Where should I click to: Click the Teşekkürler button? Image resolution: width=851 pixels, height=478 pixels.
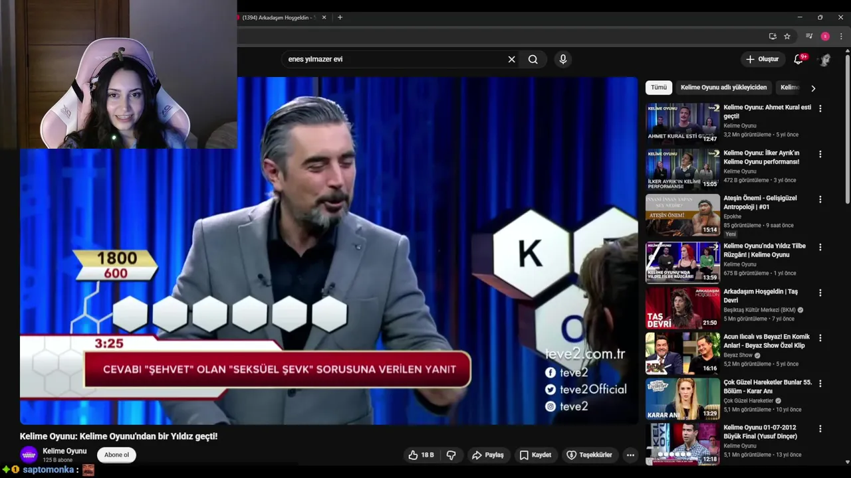pyautogui.click(x=589, y=455)
